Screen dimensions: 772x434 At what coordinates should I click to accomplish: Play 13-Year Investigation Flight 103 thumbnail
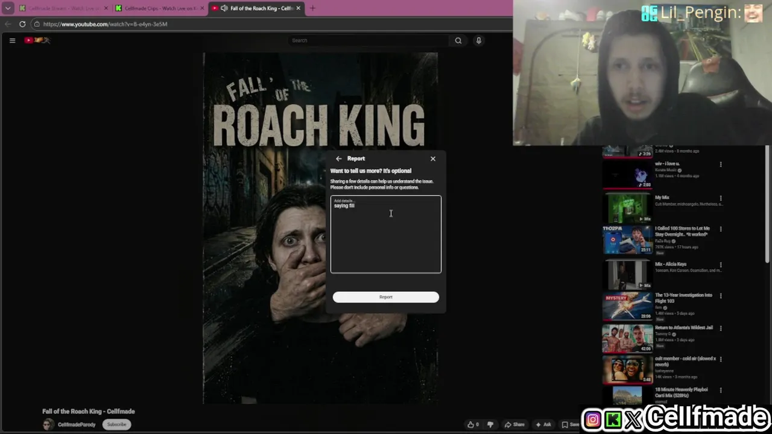(x=627, y=306)
